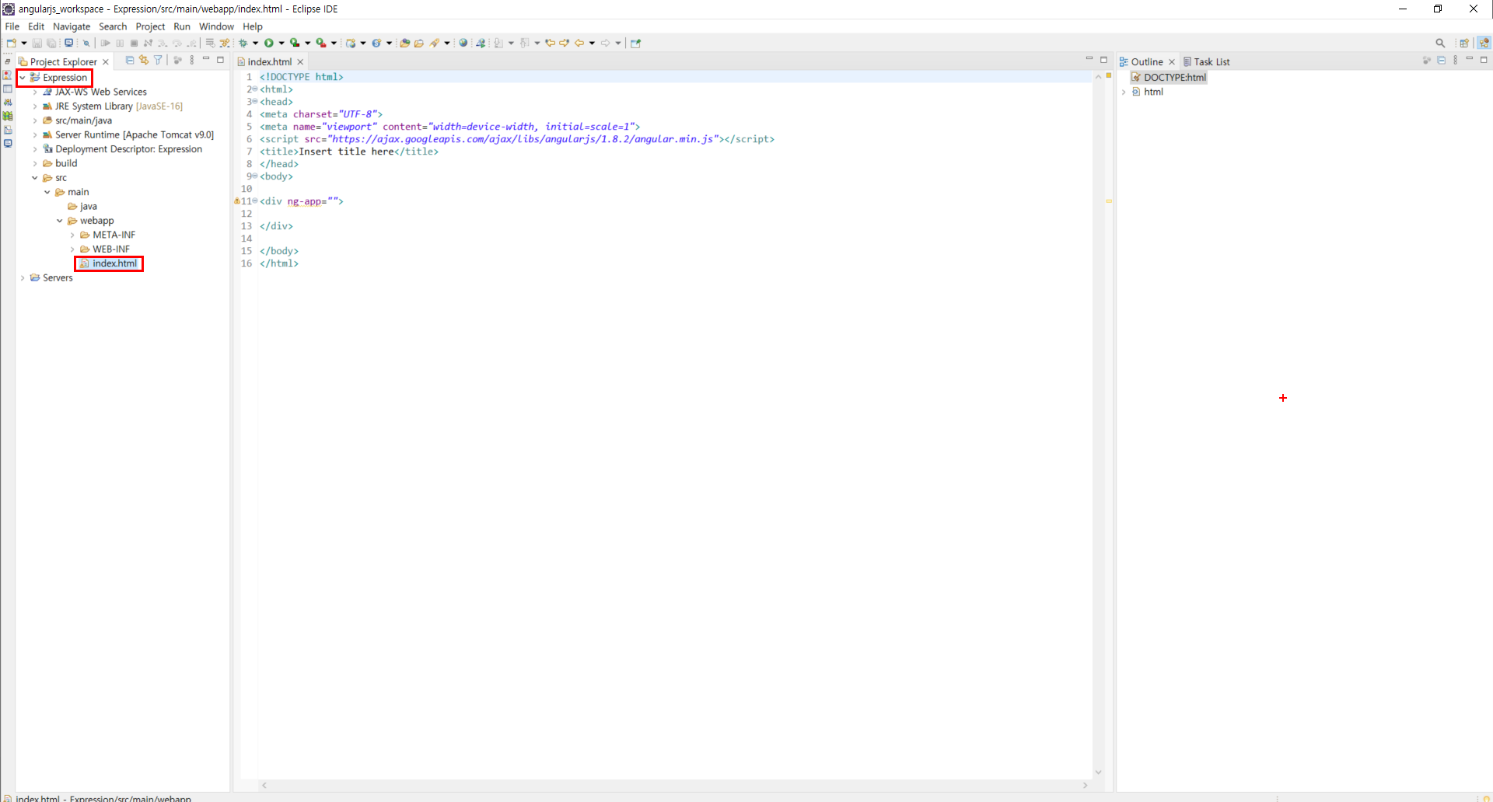Close the index.html editor tab
1493x802 pixels.
point(300,62)
